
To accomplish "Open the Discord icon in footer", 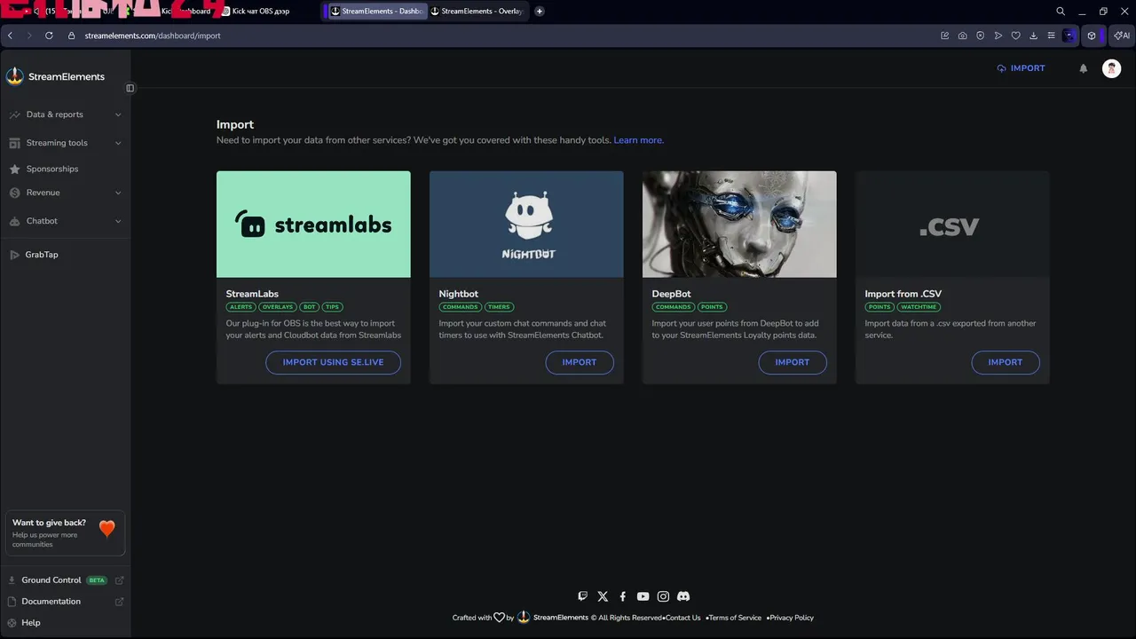I will point(683,596).
